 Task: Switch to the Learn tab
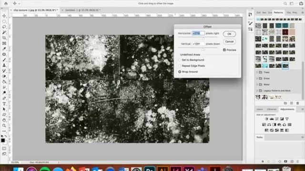pyautogui.click(x=260, y=109)
